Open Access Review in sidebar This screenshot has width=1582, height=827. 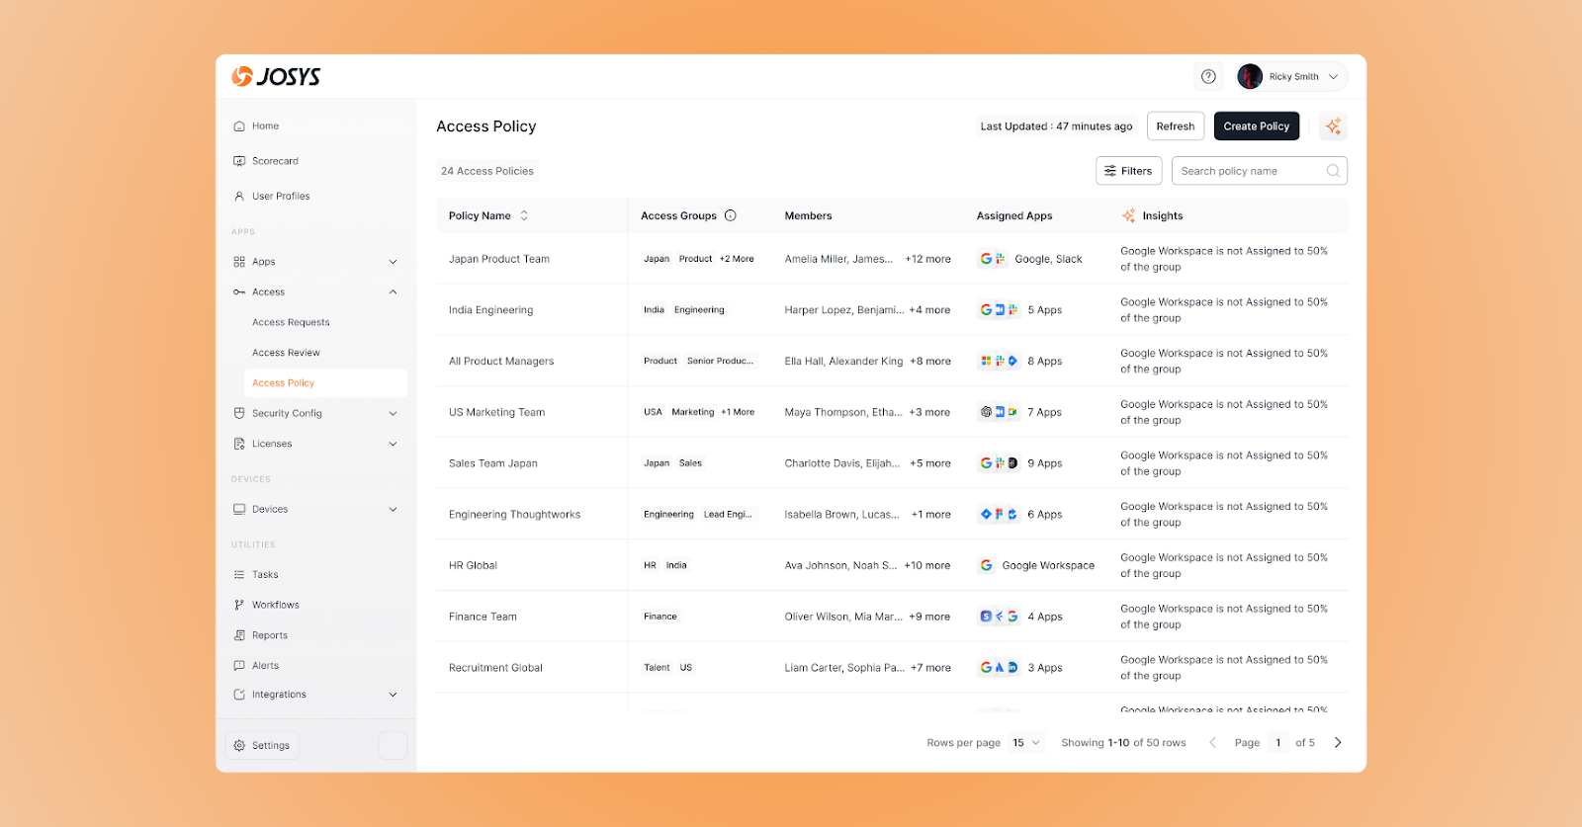286,353
